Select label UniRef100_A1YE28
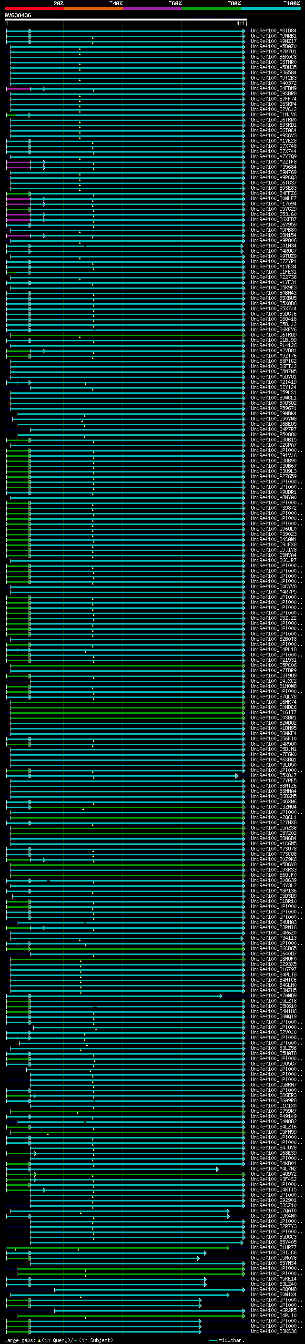305x1344 pixels. click(x=274, y=141)
